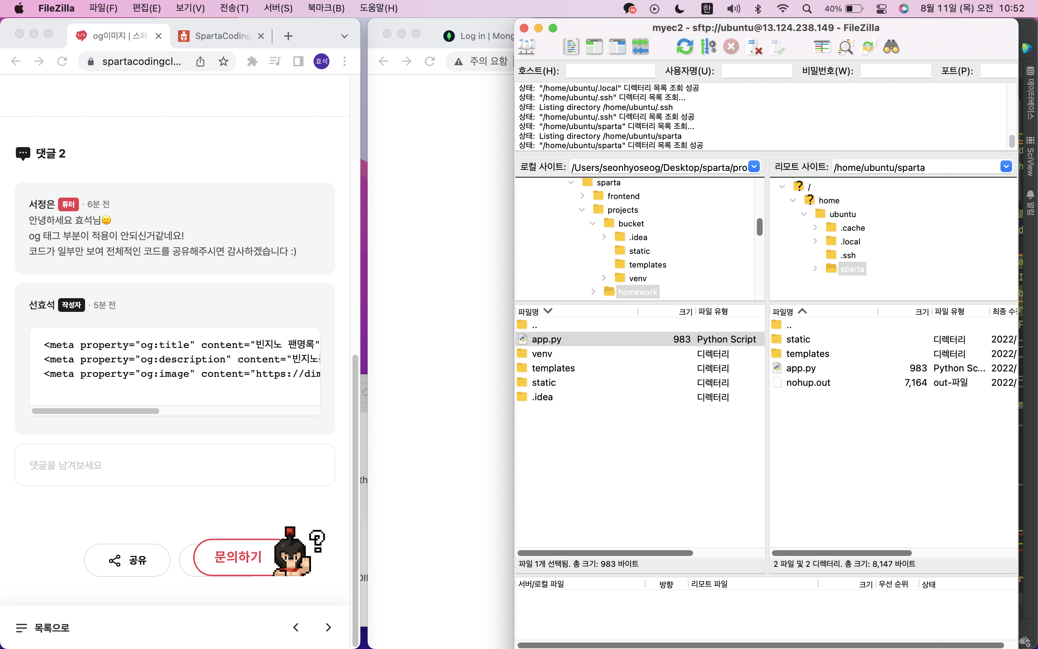Bookmark the page with the star icon
Viewport: 1038px width, 649px height.
tap(223, 61)
